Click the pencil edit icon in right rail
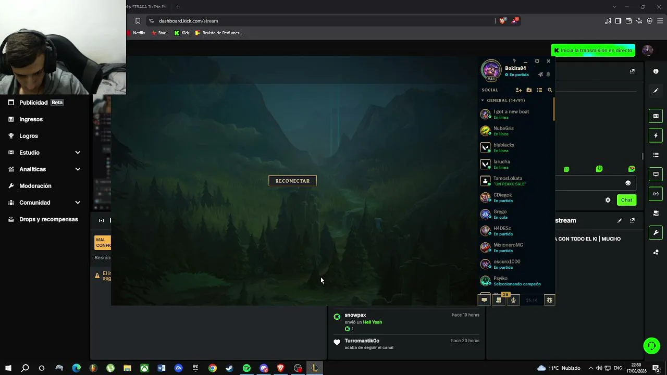The height and width of the screenshot is (375, 667). pos(656,91)
